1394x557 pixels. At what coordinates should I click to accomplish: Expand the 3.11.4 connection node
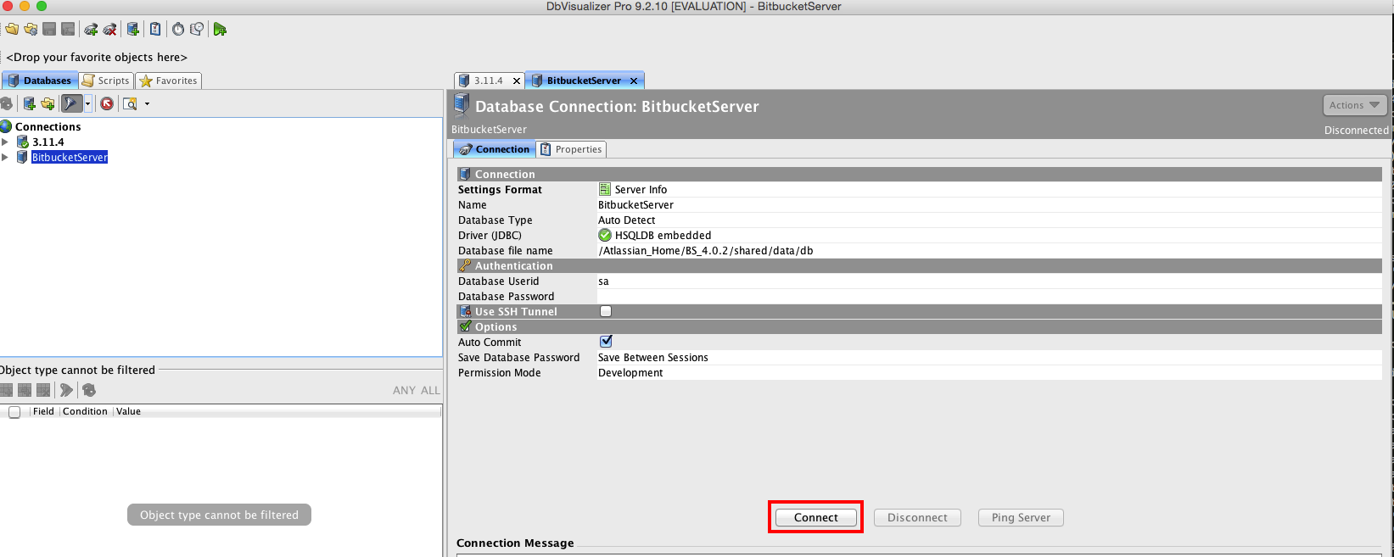(5, 142)
